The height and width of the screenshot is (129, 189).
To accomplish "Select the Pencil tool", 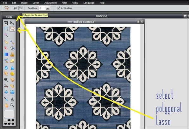I will coord(6,42).
